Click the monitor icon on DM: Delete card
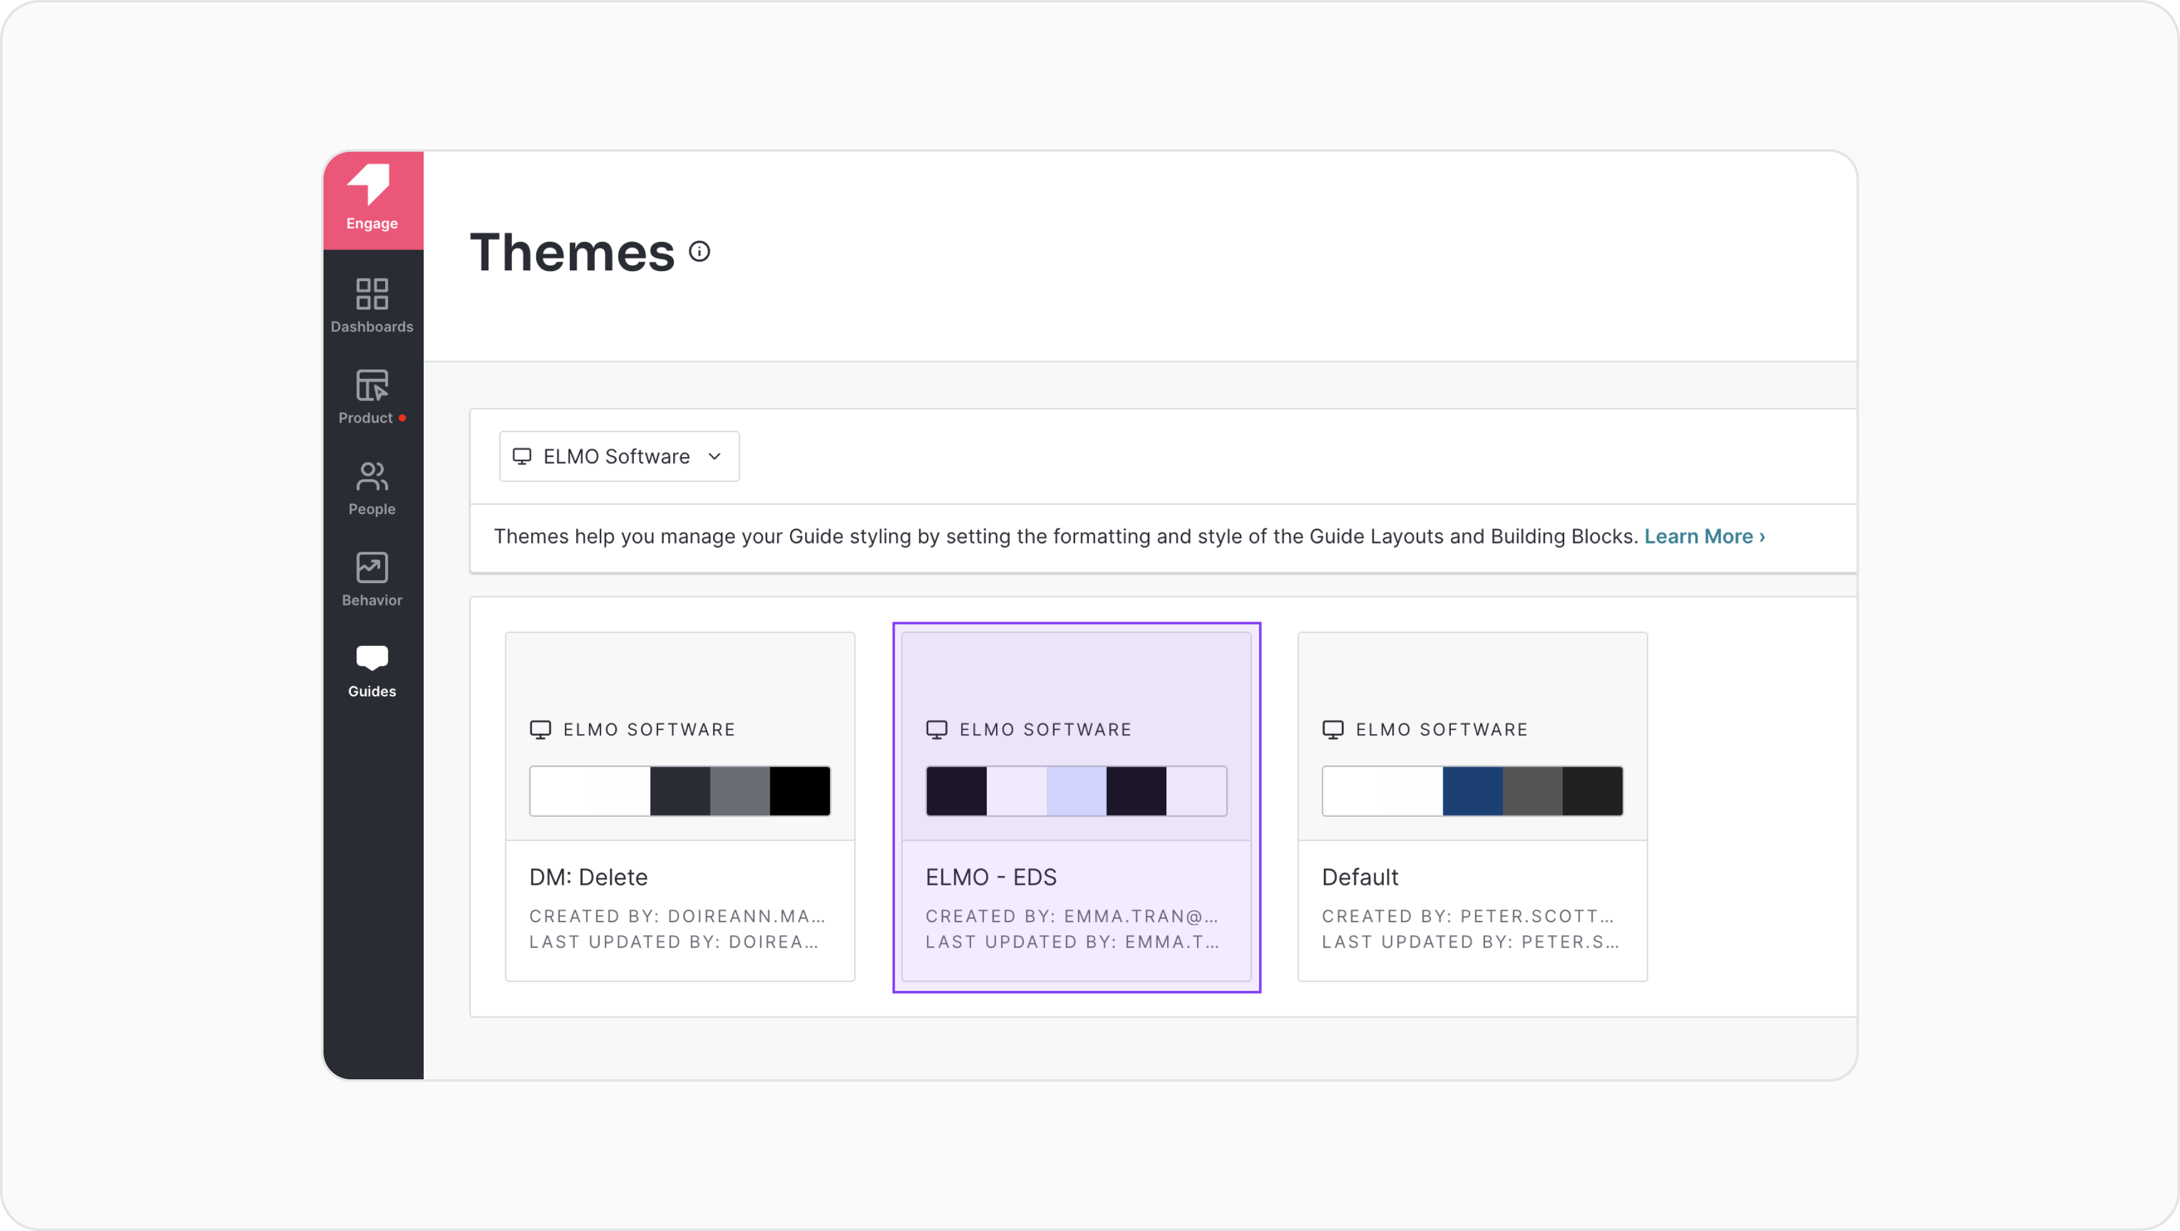This screenshot has width=2180, height=1231. [x=540, y=730]
